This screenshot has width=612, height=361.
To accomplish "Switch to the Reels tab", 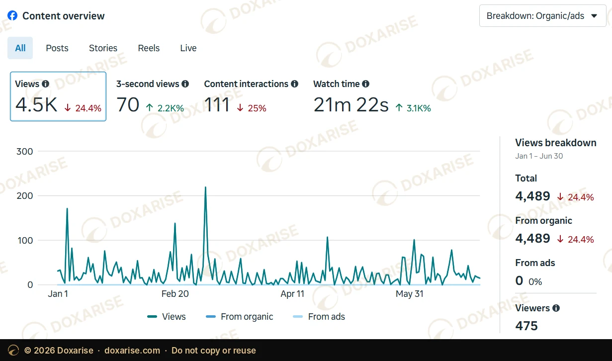I will (149, 48).
